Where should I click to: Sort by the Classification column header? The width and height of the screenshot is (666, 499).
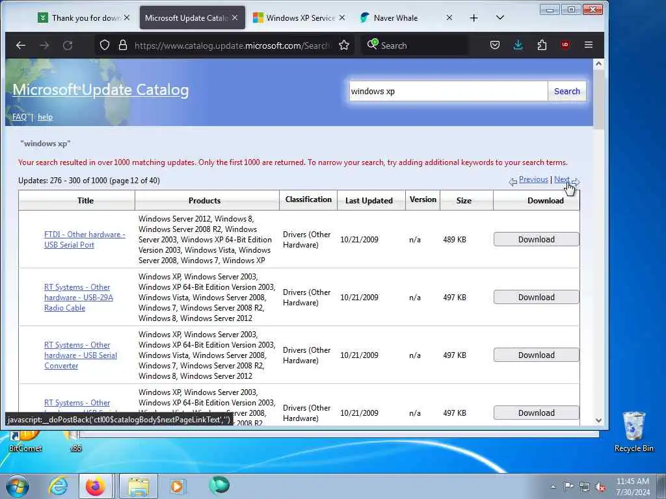[308, 199]
